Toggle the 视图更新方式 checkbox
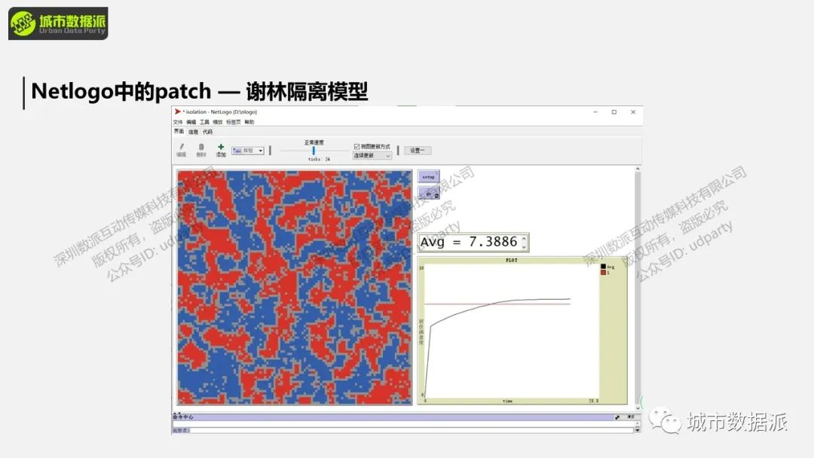 (357, 147)
